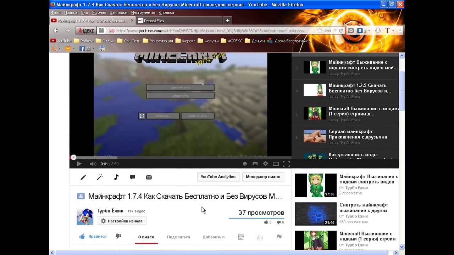Screen dimensions: 454x255
Task: Open the Журнал menu
Action: click(99, 12)
